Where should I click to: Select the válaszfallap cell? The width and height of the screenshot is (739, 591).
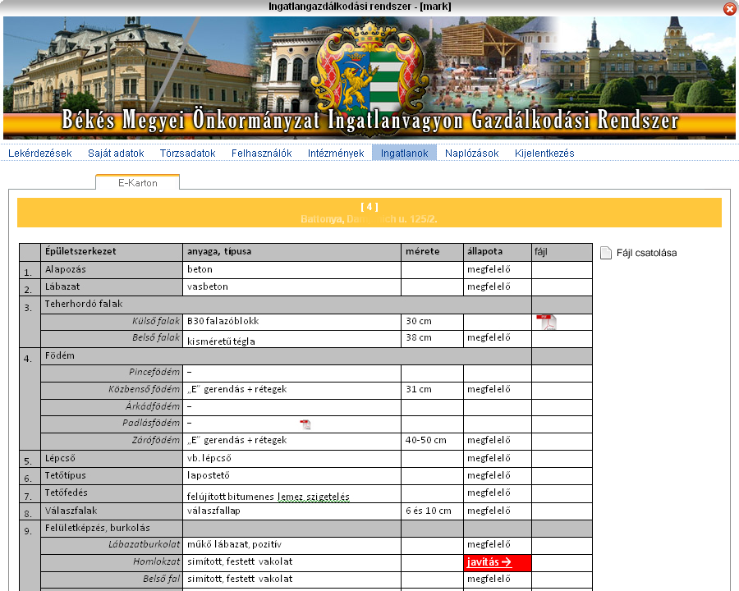(x=291, y=511)
